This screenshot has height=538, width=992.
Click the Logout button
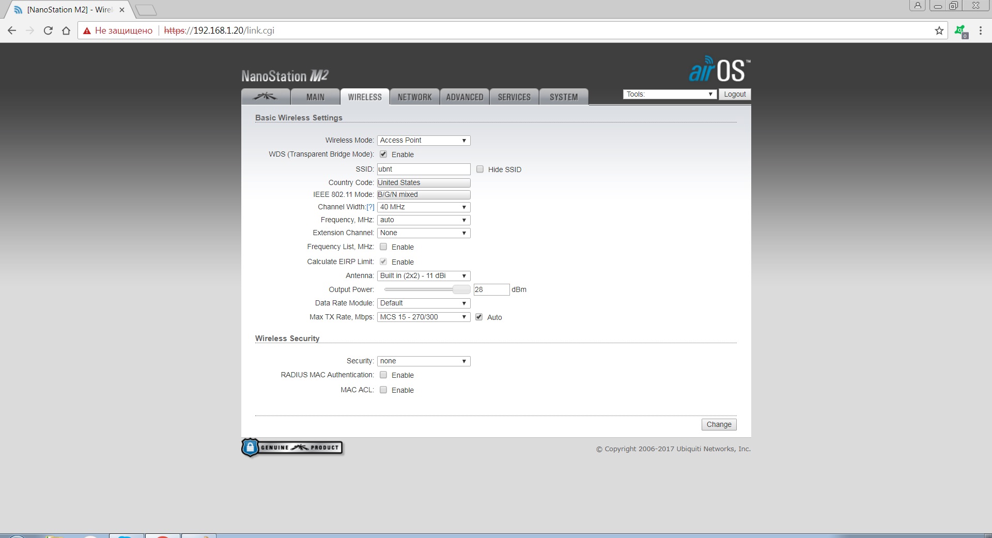click(735, 94)
